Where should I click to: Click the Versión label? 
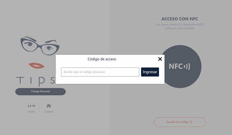click(x=31, y=112)
